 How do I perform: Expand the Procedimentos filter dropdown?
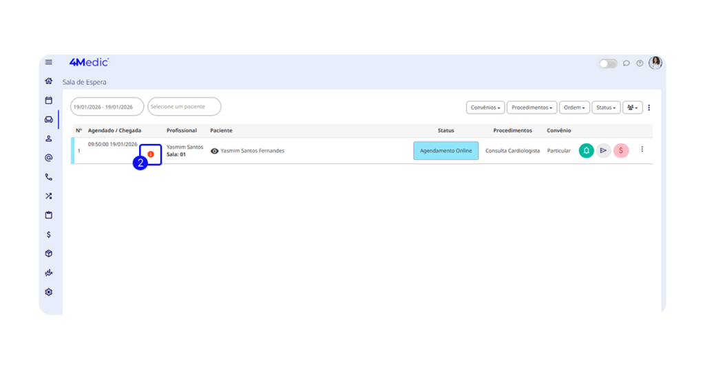pyautogui.click(x=532, y=107)
